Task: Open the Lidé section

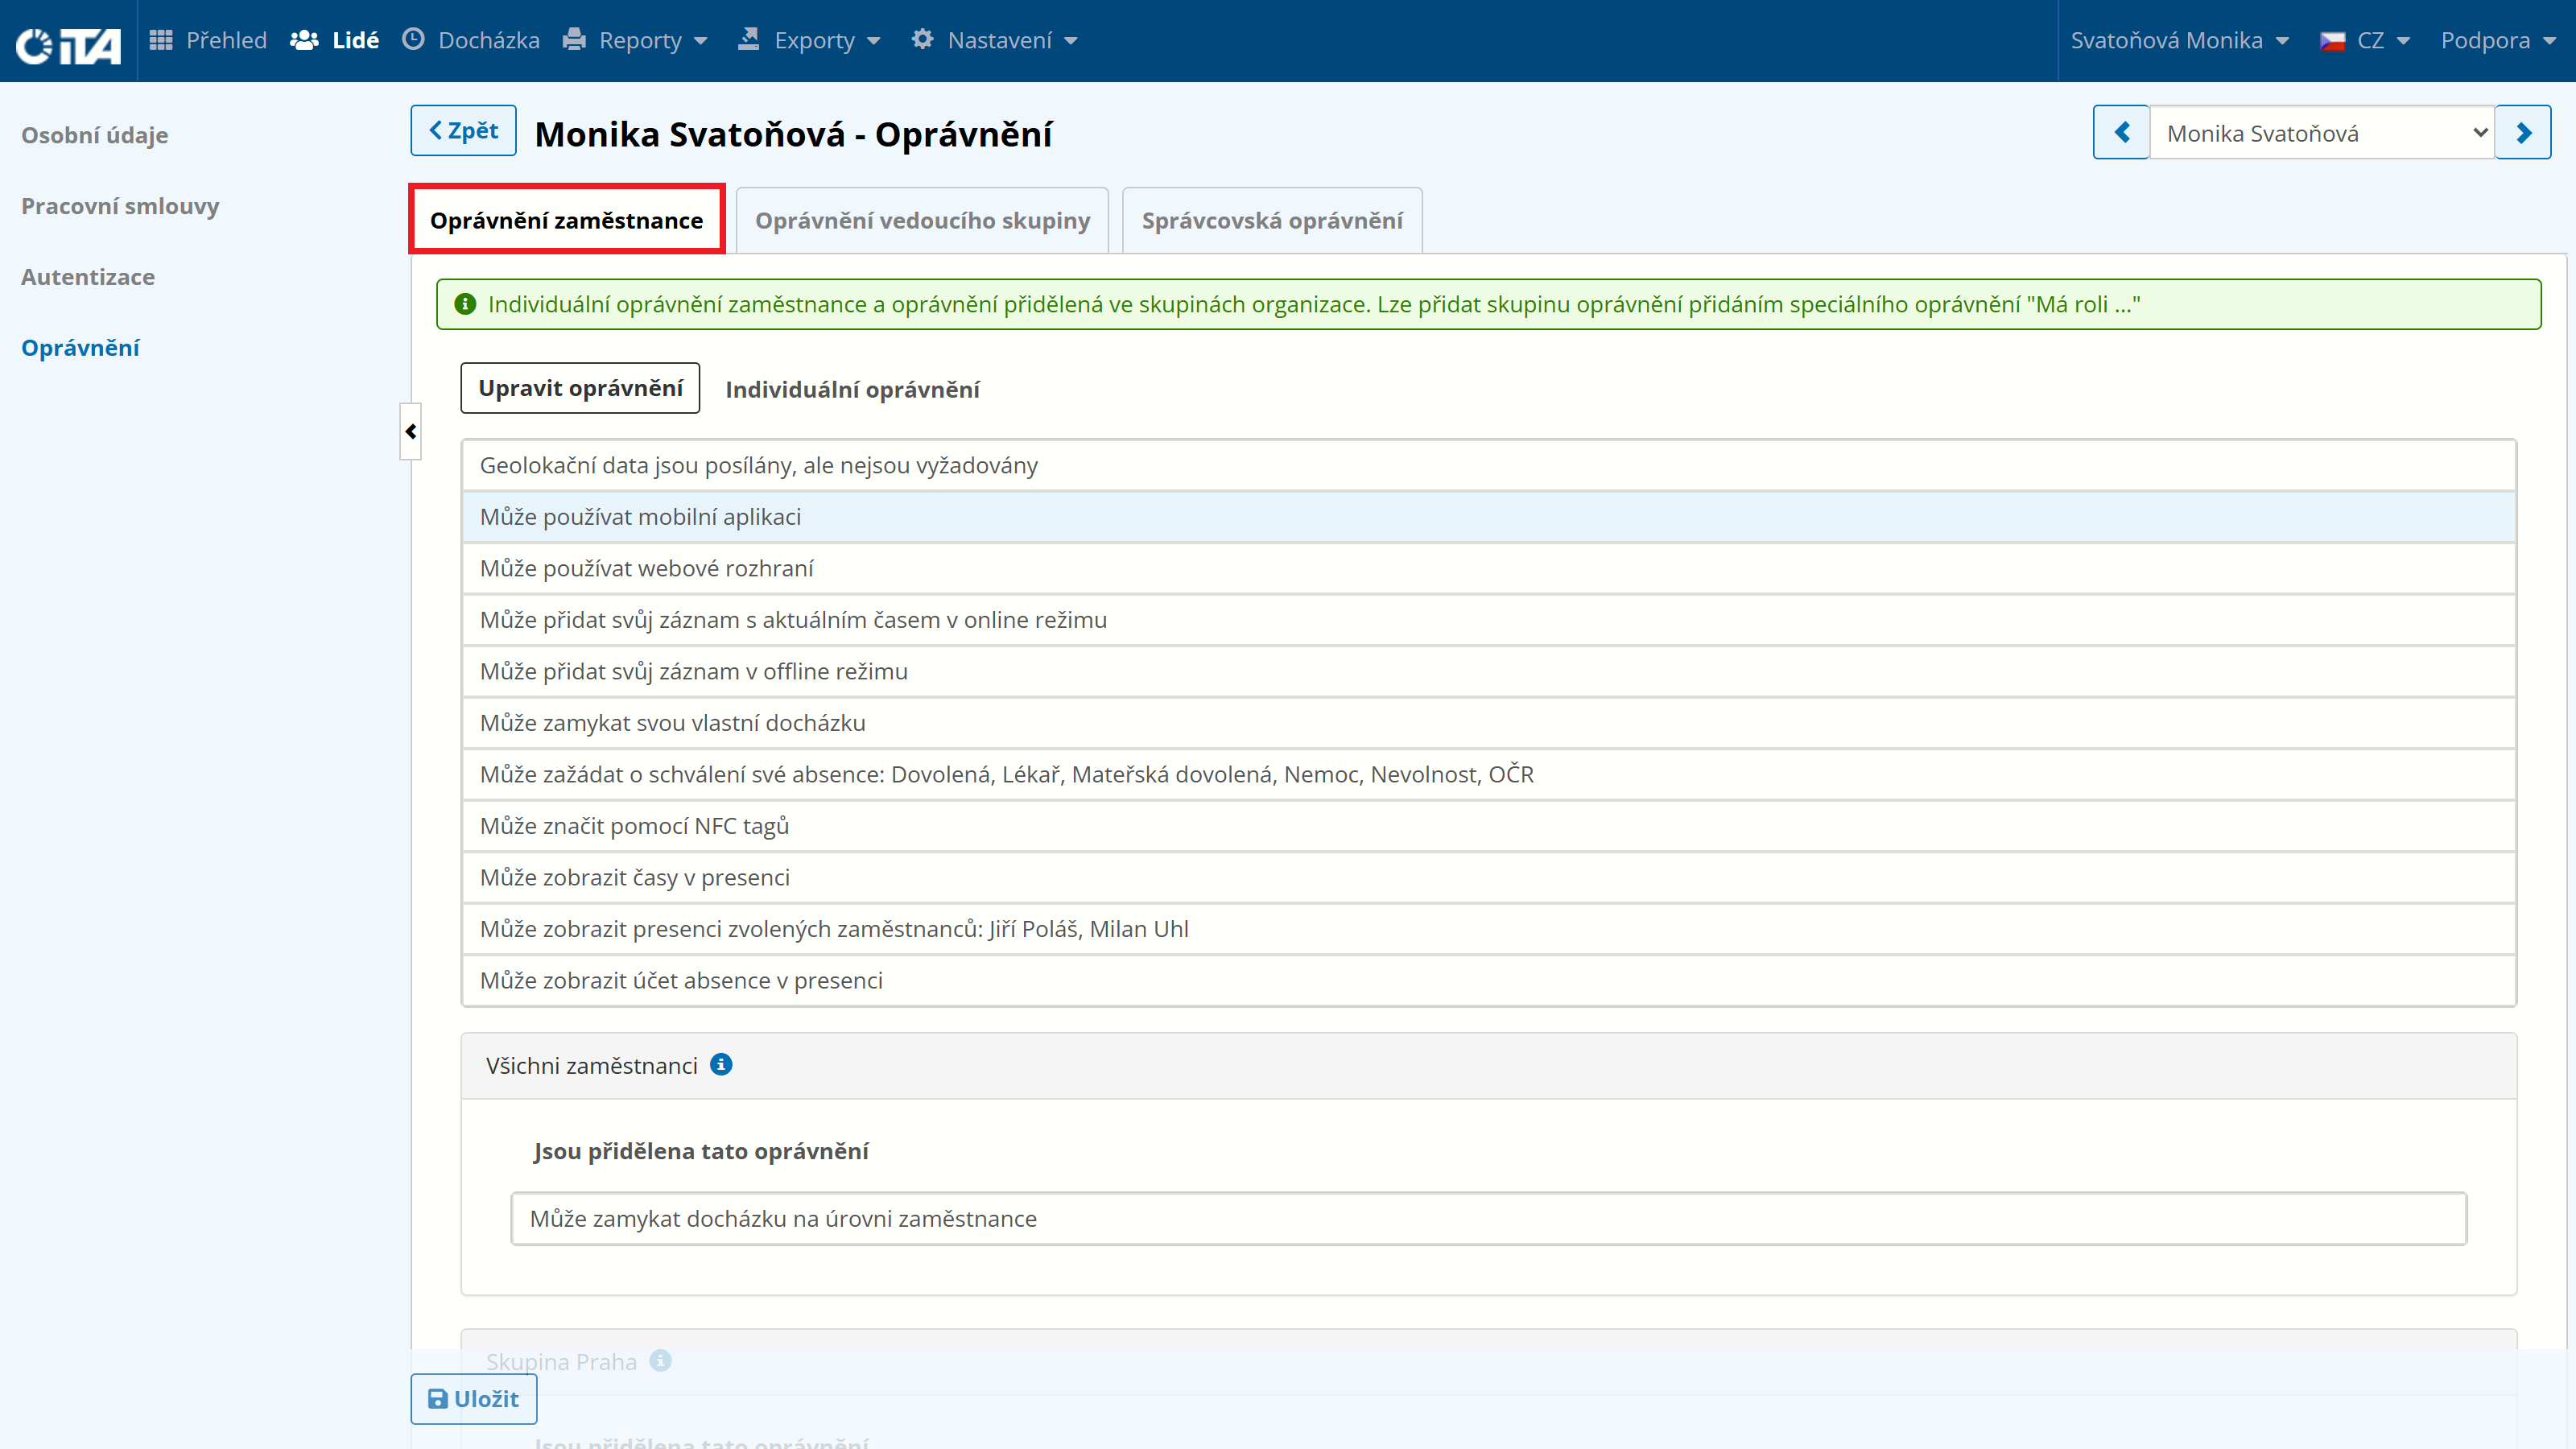Action: coord(334,40)
